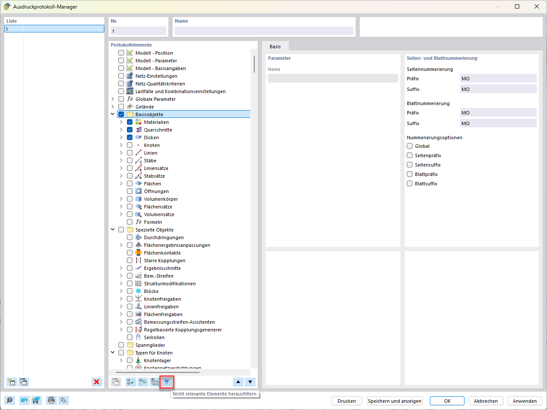Click the database-to-document transfer icon

(155, 382)
